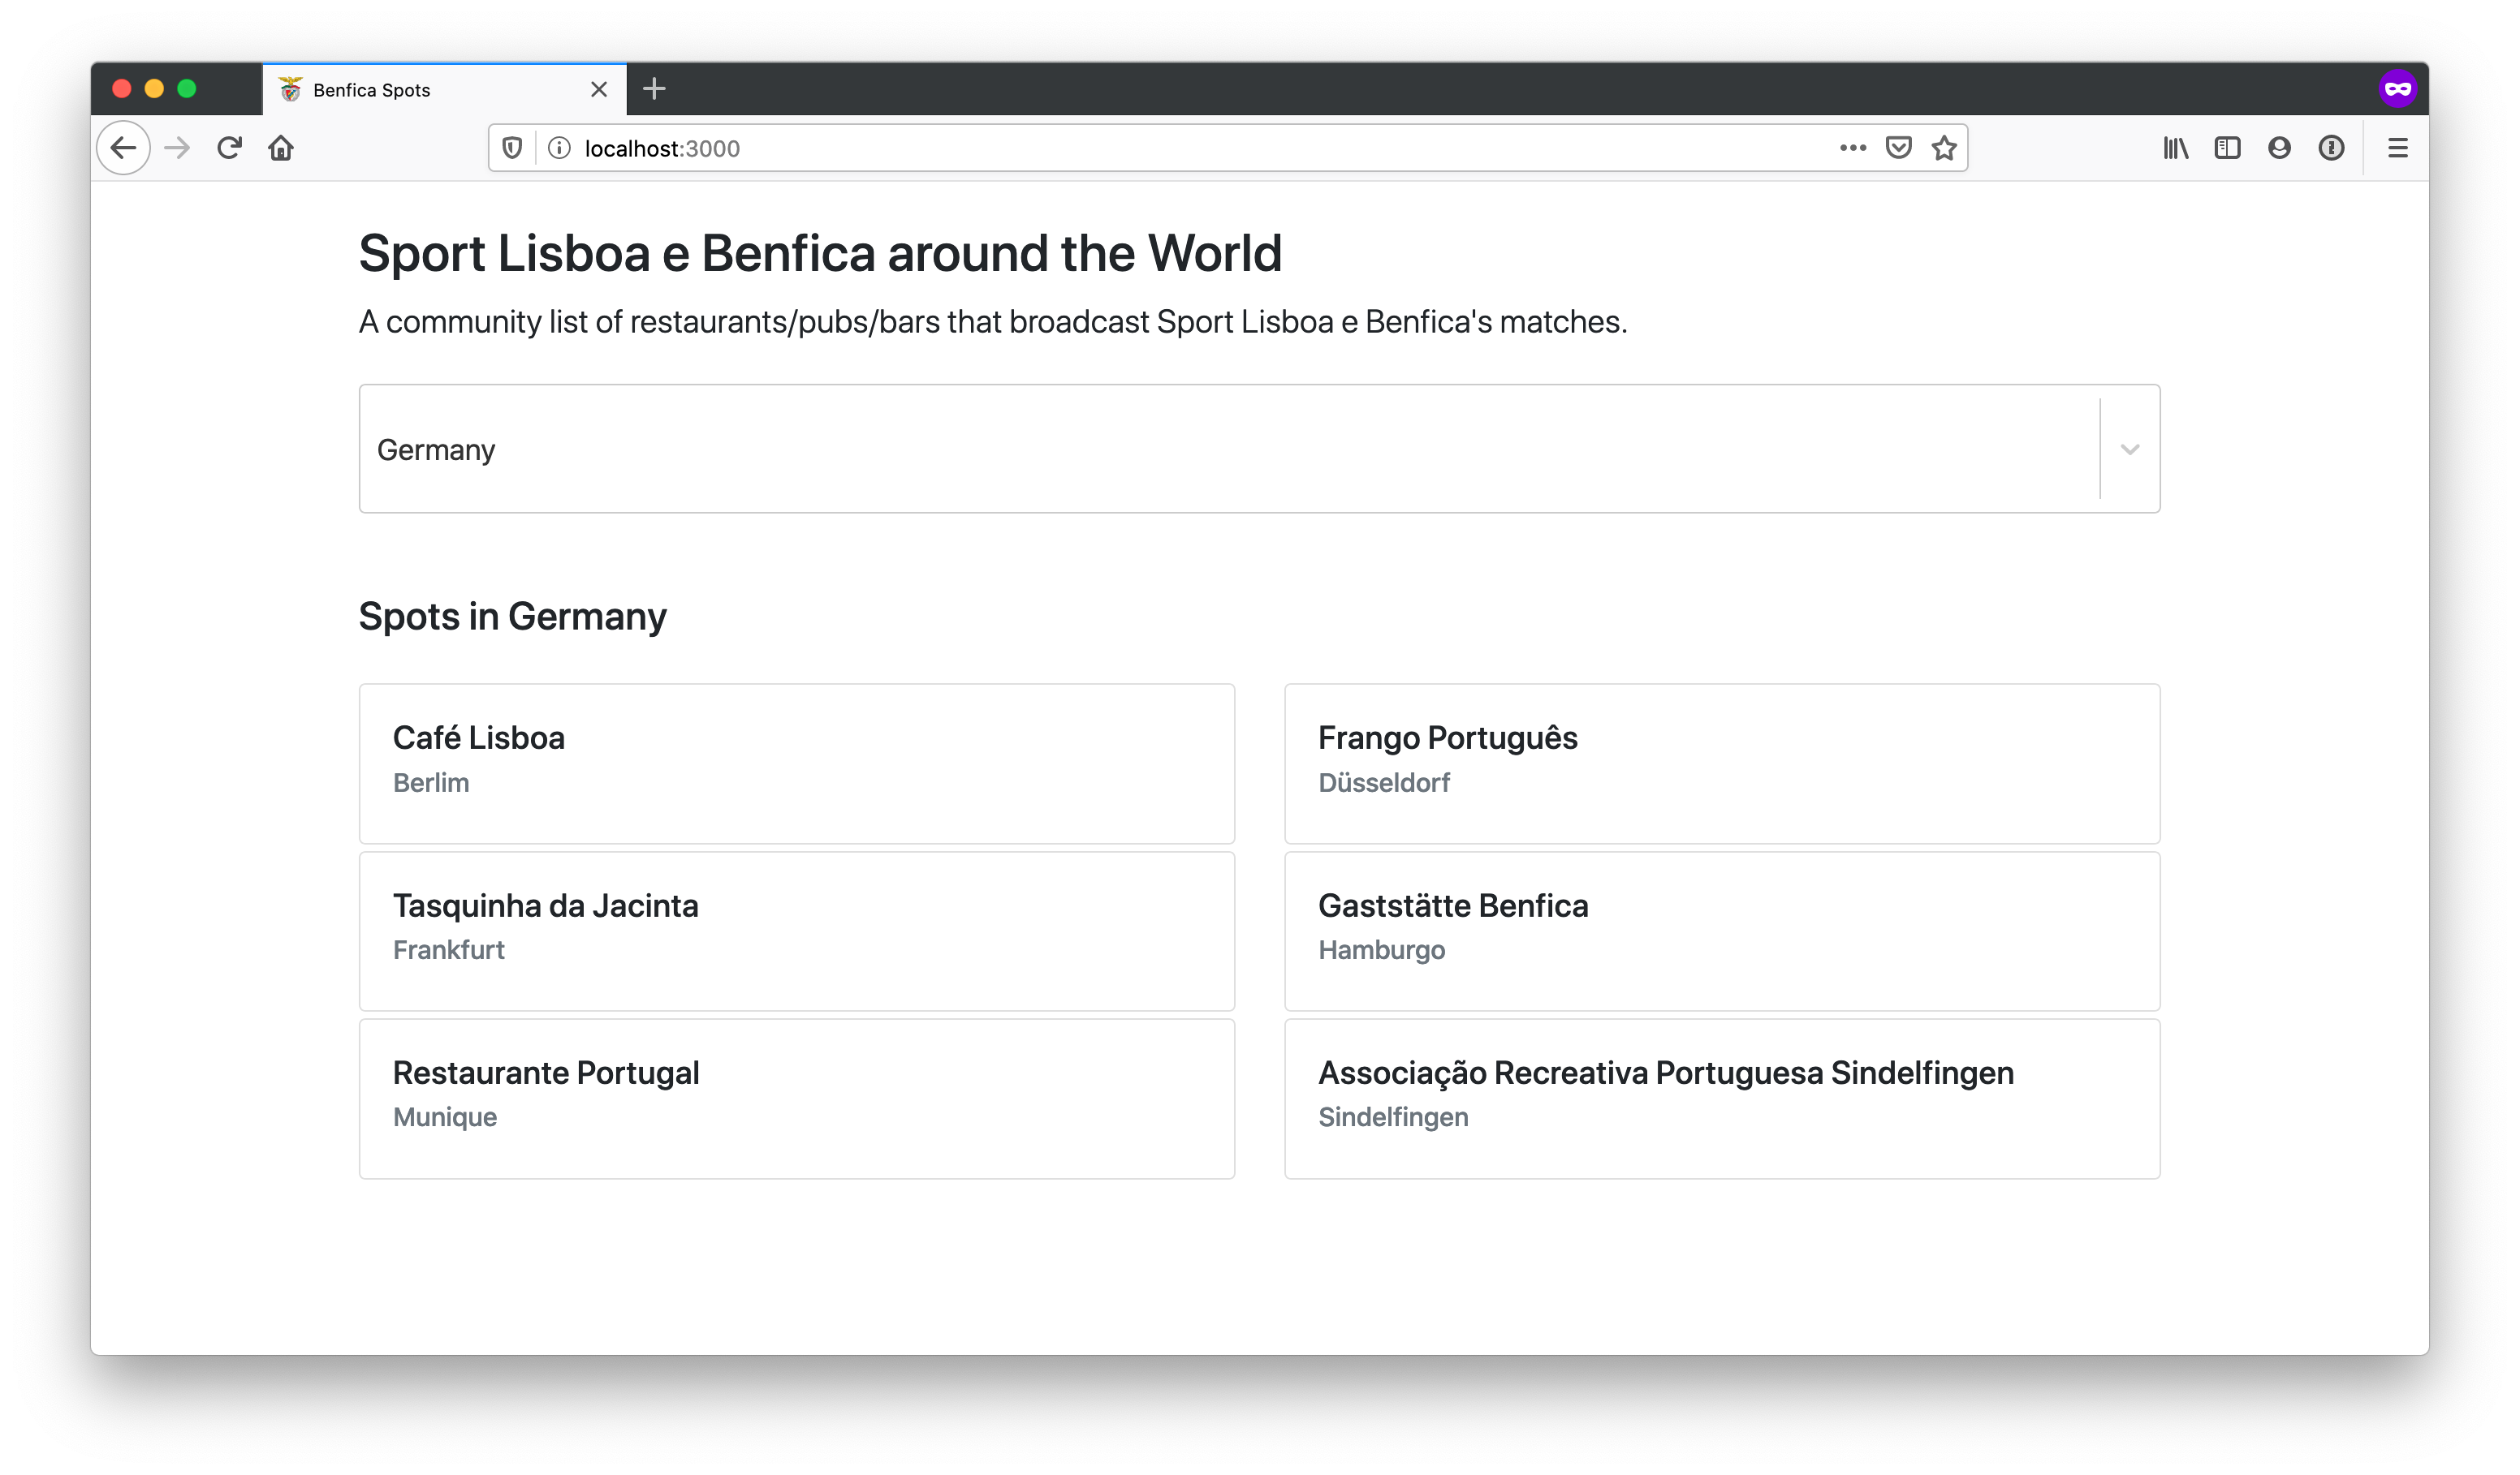Show site information for localhost
The width and height of the screenshot is (2520, 1475).
point(559,148)
